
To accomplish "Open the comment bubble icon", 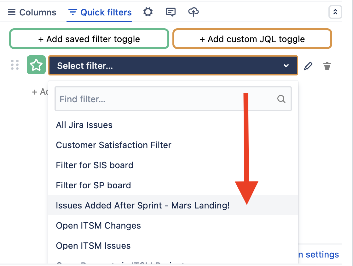I will pos(171,12).
